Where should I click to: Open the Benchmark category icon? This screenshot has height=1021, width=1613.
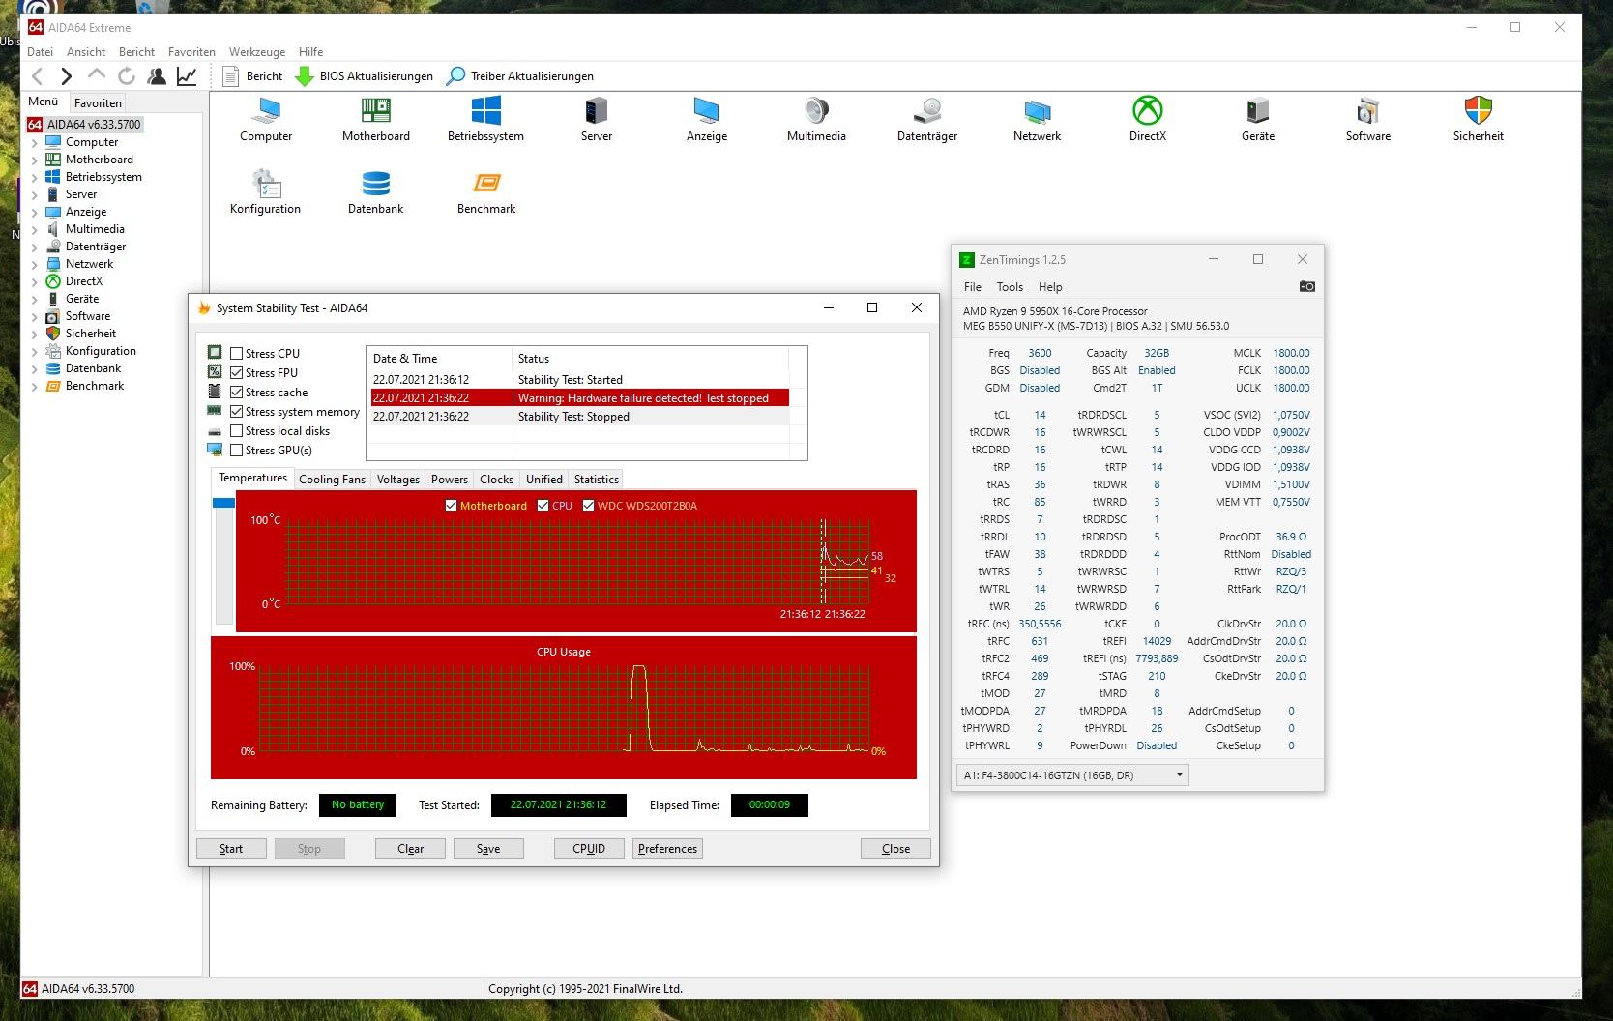(486, 192)
